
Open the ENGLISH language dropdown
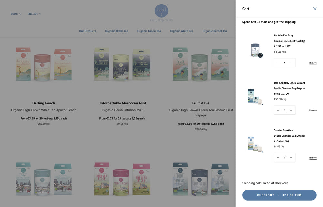click(x=35, y=14)
